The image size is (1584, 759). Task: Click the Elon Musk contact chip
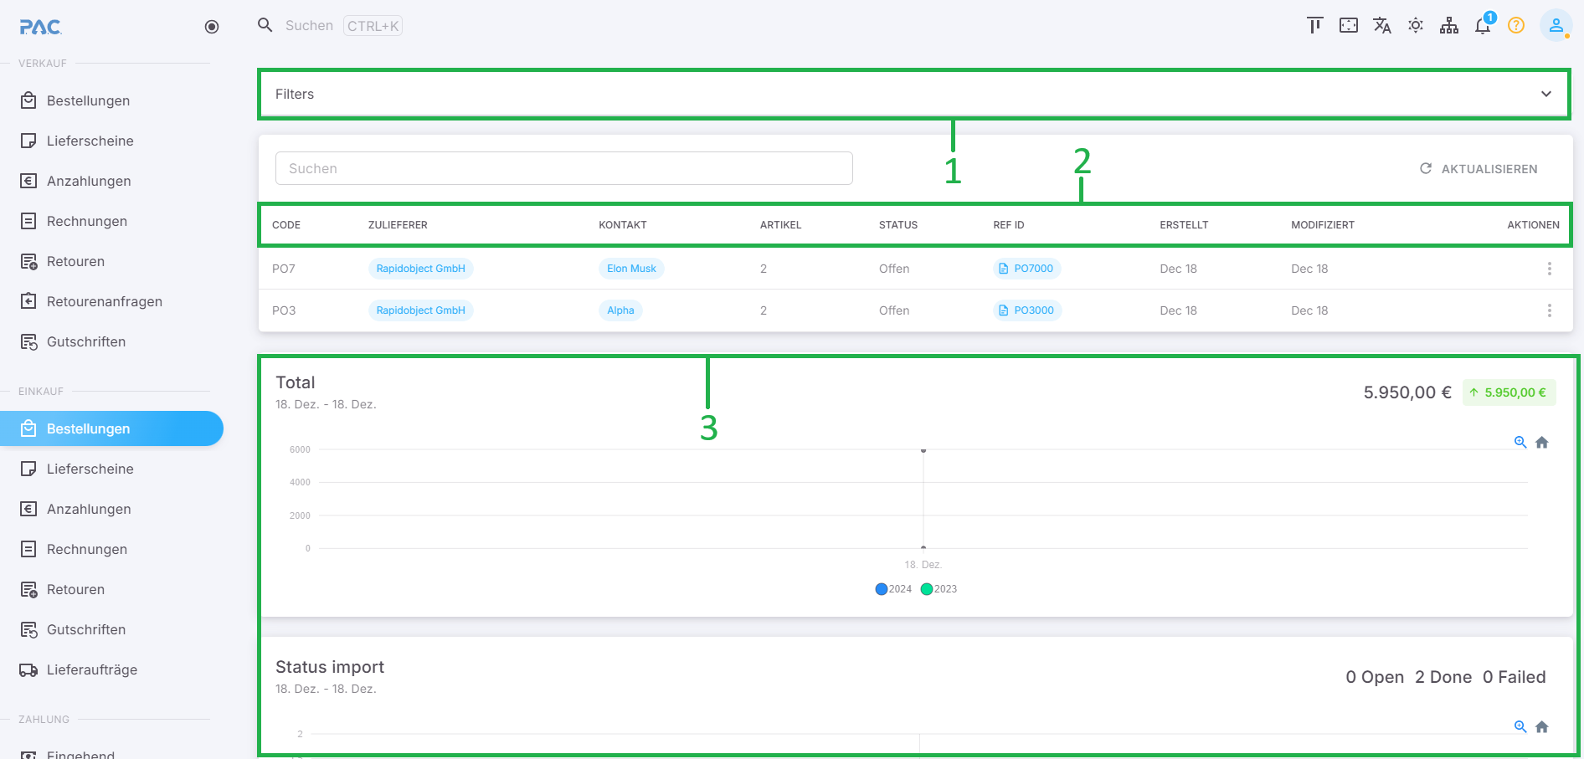631,269
